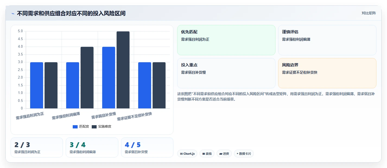Click the dark 实施难度 bar for 需求强且利润为正
Viewport: 387px width, 168px height.
51,85
